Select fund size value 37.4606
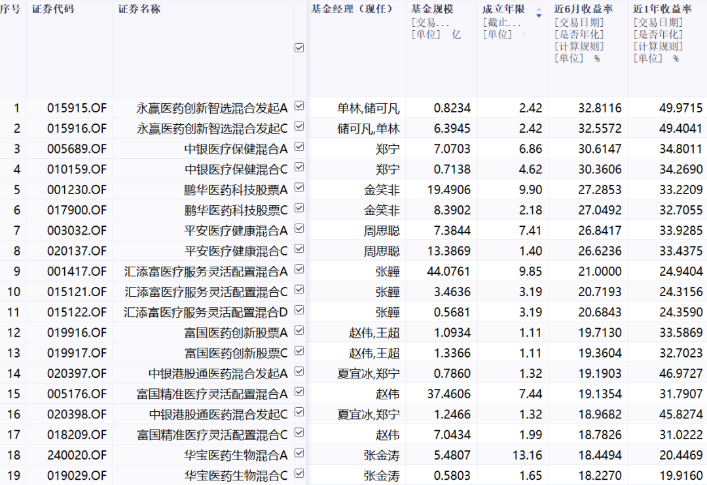The image size is (707, 485). coord(448,394)
